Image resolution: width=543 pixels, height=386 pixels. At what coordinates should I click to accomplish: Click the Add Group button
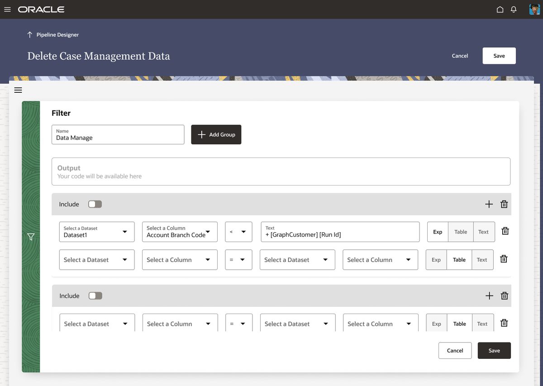[216, 134]
